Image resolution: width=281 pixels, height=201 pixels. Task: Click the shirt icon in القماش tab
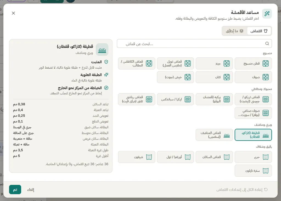(x=266, y=31)
